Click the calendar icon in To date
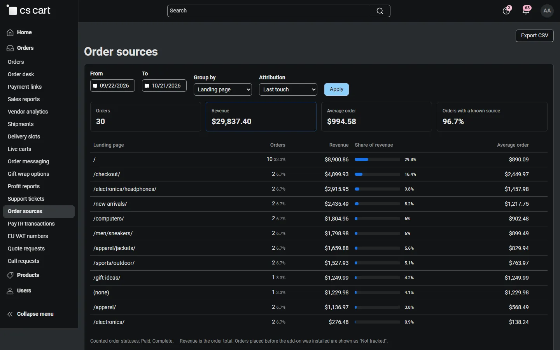This screenshot has width=560, height=350. [147, 86]
